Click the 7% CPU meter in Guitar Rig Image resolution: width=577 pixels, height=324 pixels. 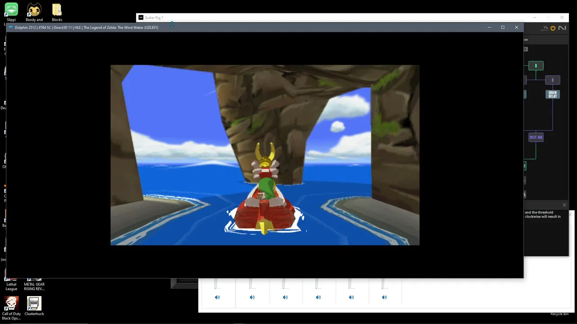(545, 28)
